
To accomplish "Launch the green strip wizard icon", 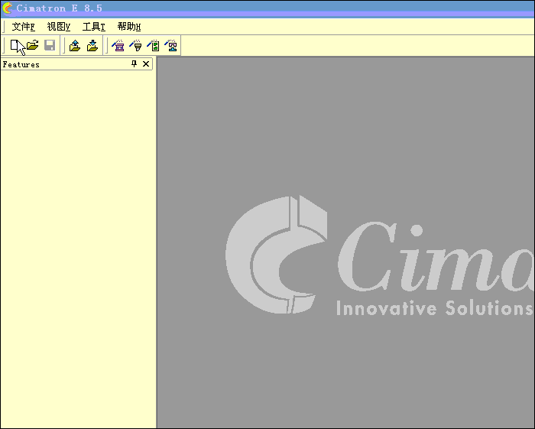I will click(153, 45).
